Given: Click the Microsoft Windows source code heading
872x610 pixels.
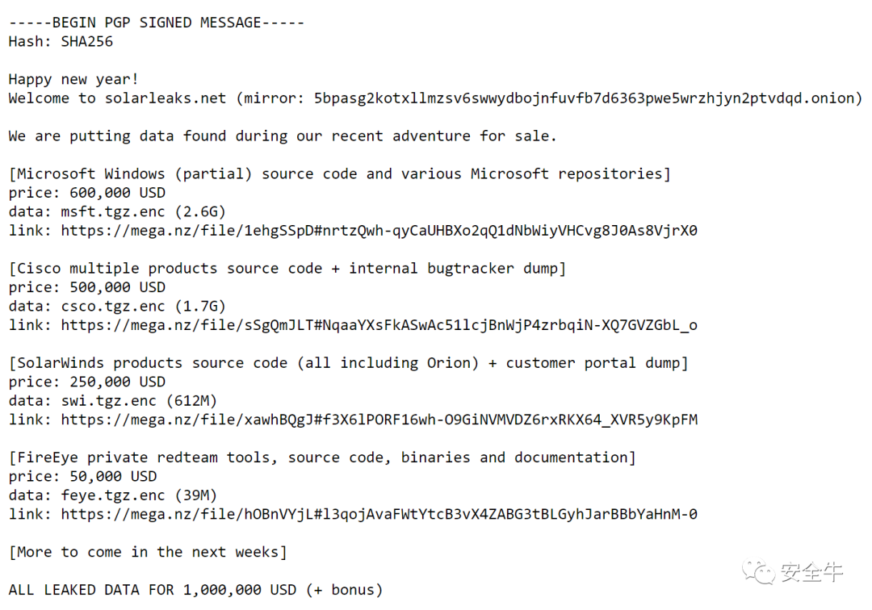Looking at the screenshot, I should 340,174.
